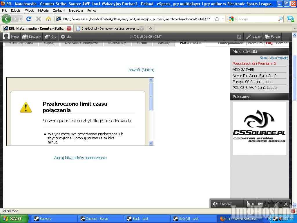Open the Historia menu

click(43, 10)
